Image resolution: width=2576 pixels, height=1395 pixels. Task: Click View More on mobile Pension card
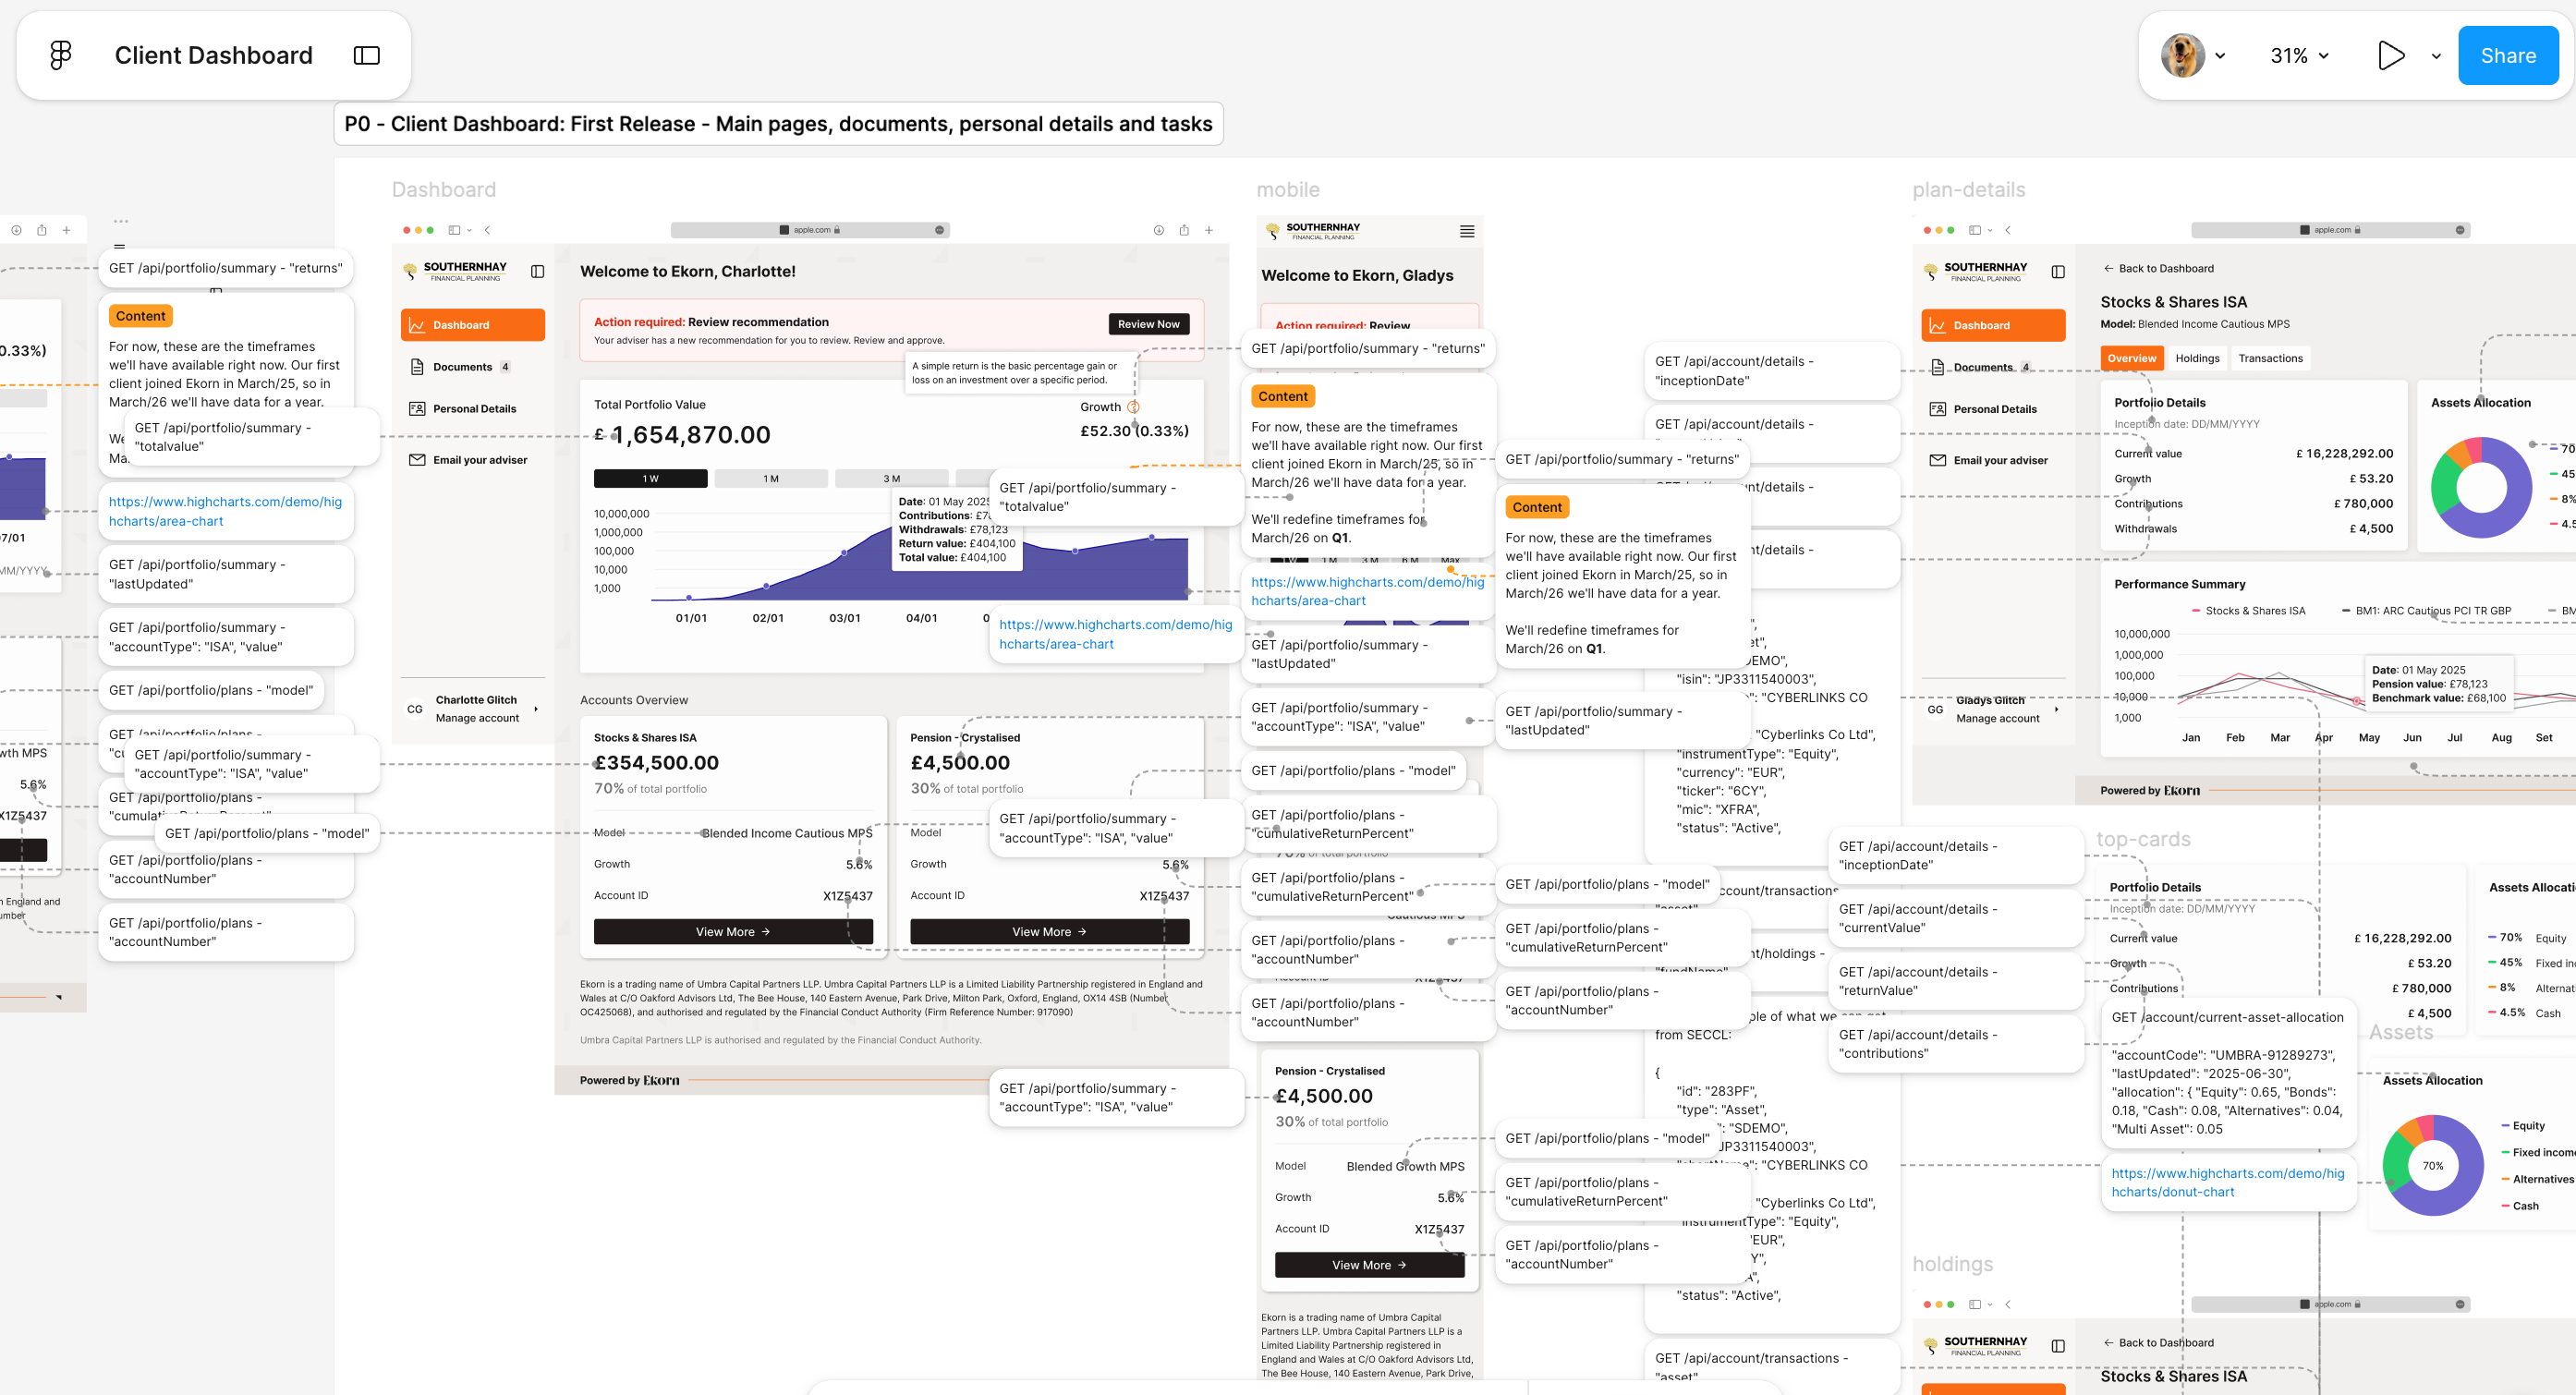[1369, 1266]
